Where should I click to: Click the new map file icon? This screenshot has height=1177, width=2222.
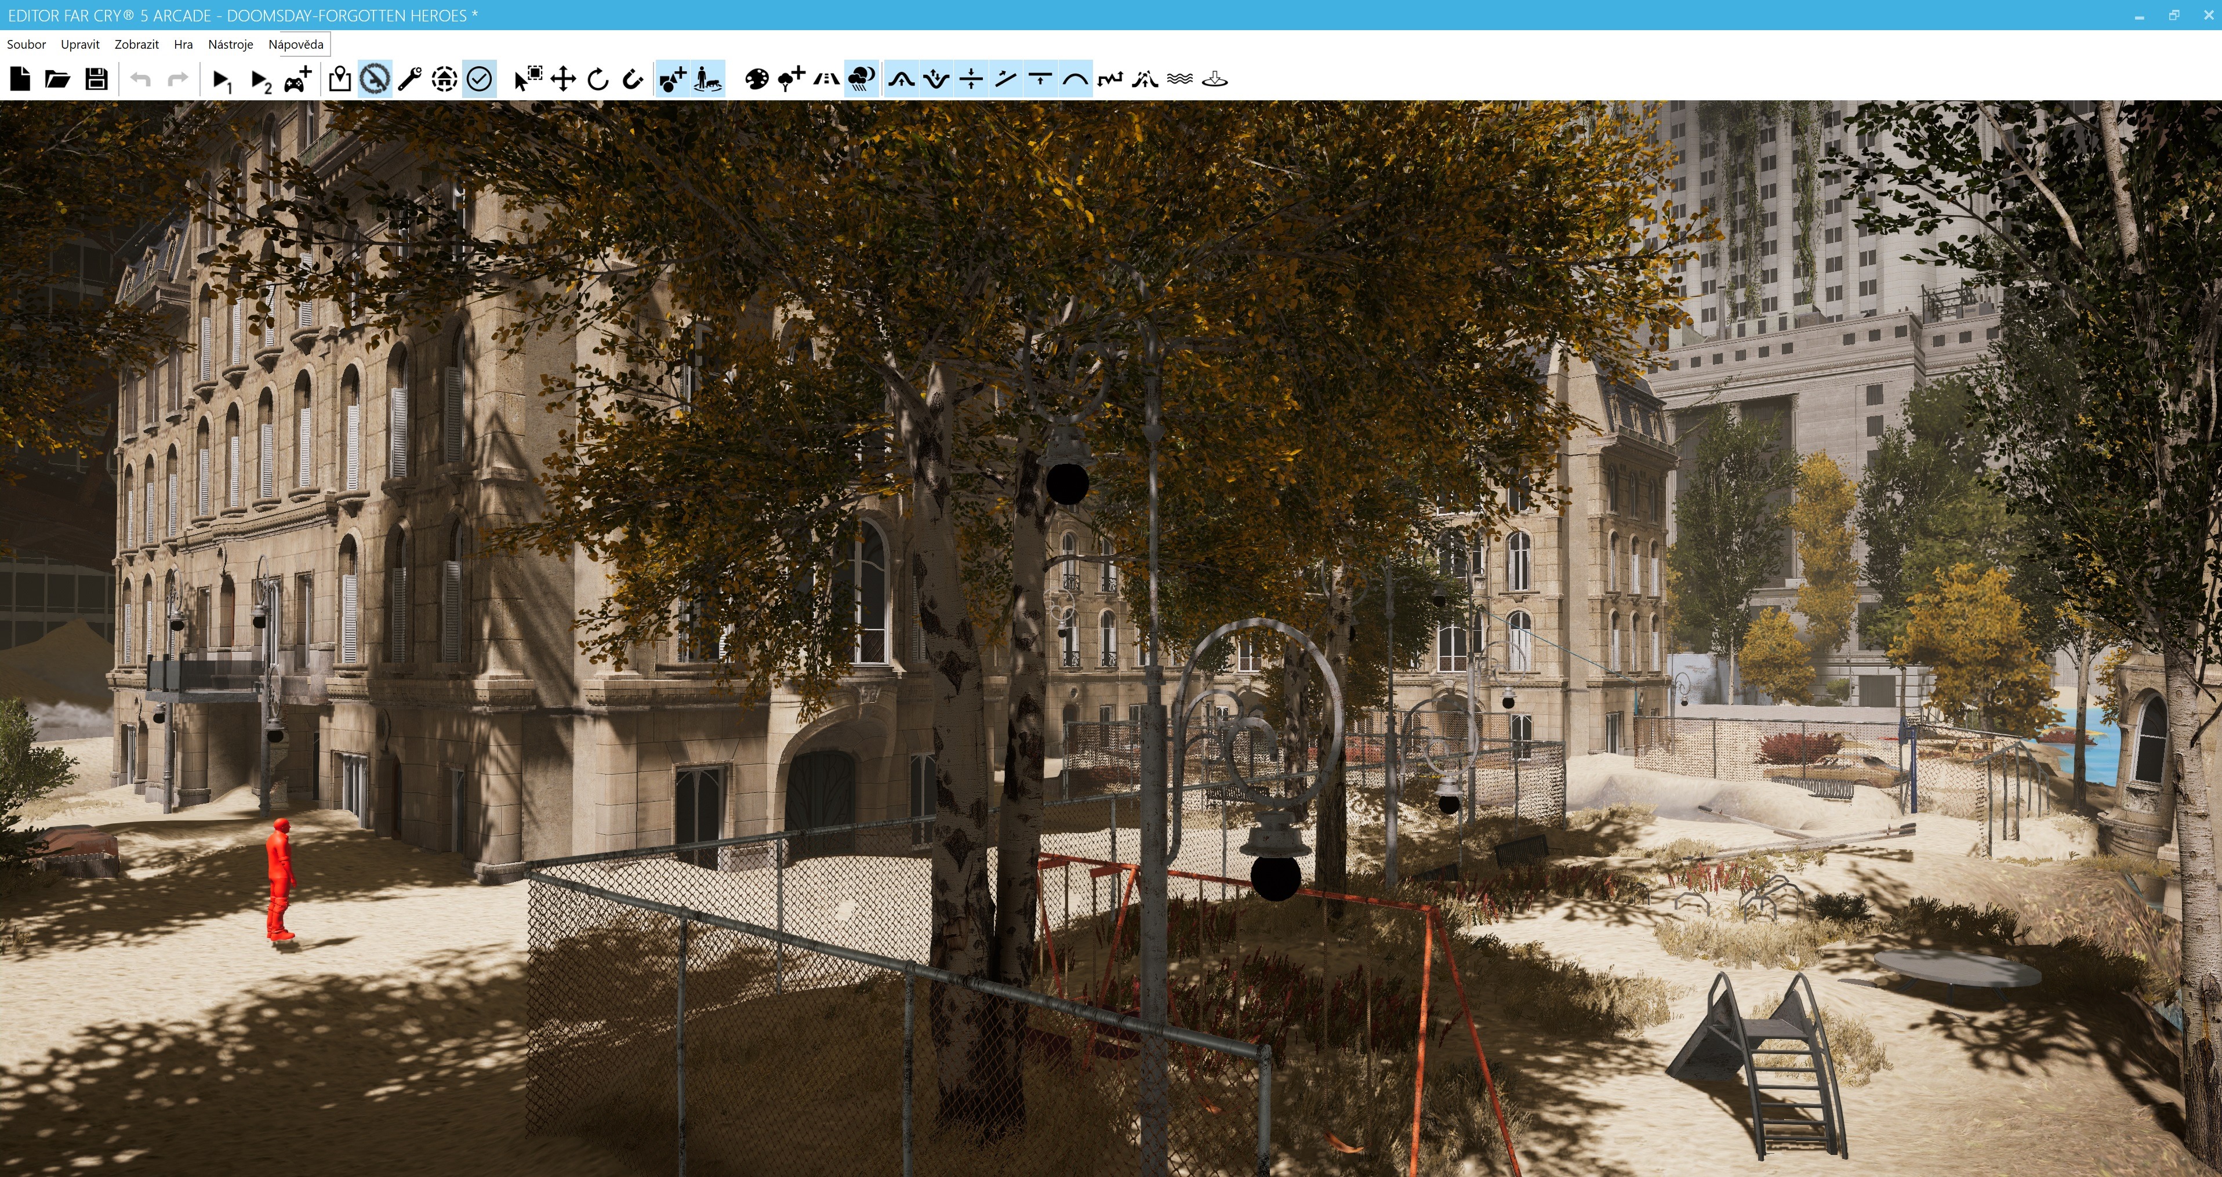click(20, 79)
